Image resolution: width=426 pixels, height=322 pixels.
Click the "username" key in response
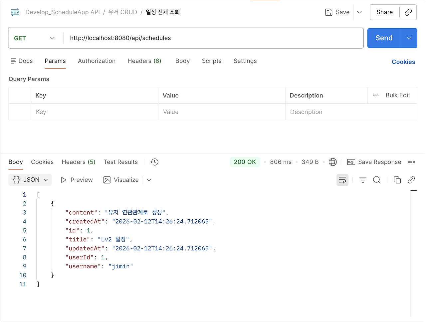[x=83, y=266]
